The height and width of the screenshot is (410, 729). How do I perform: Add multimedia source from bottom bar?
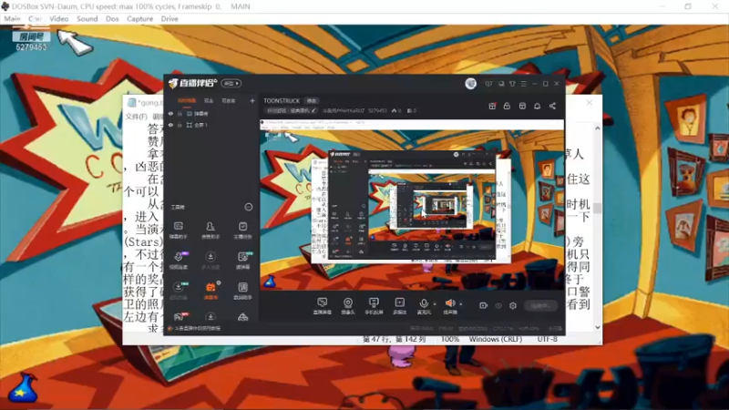(400, 306)
